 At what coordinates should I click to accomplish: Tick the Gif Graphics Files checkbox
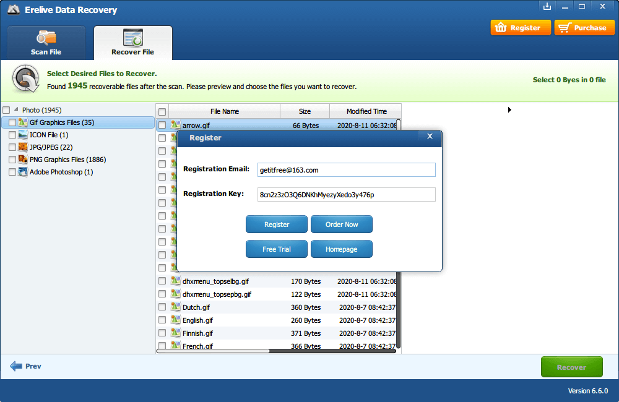[12, 122]
